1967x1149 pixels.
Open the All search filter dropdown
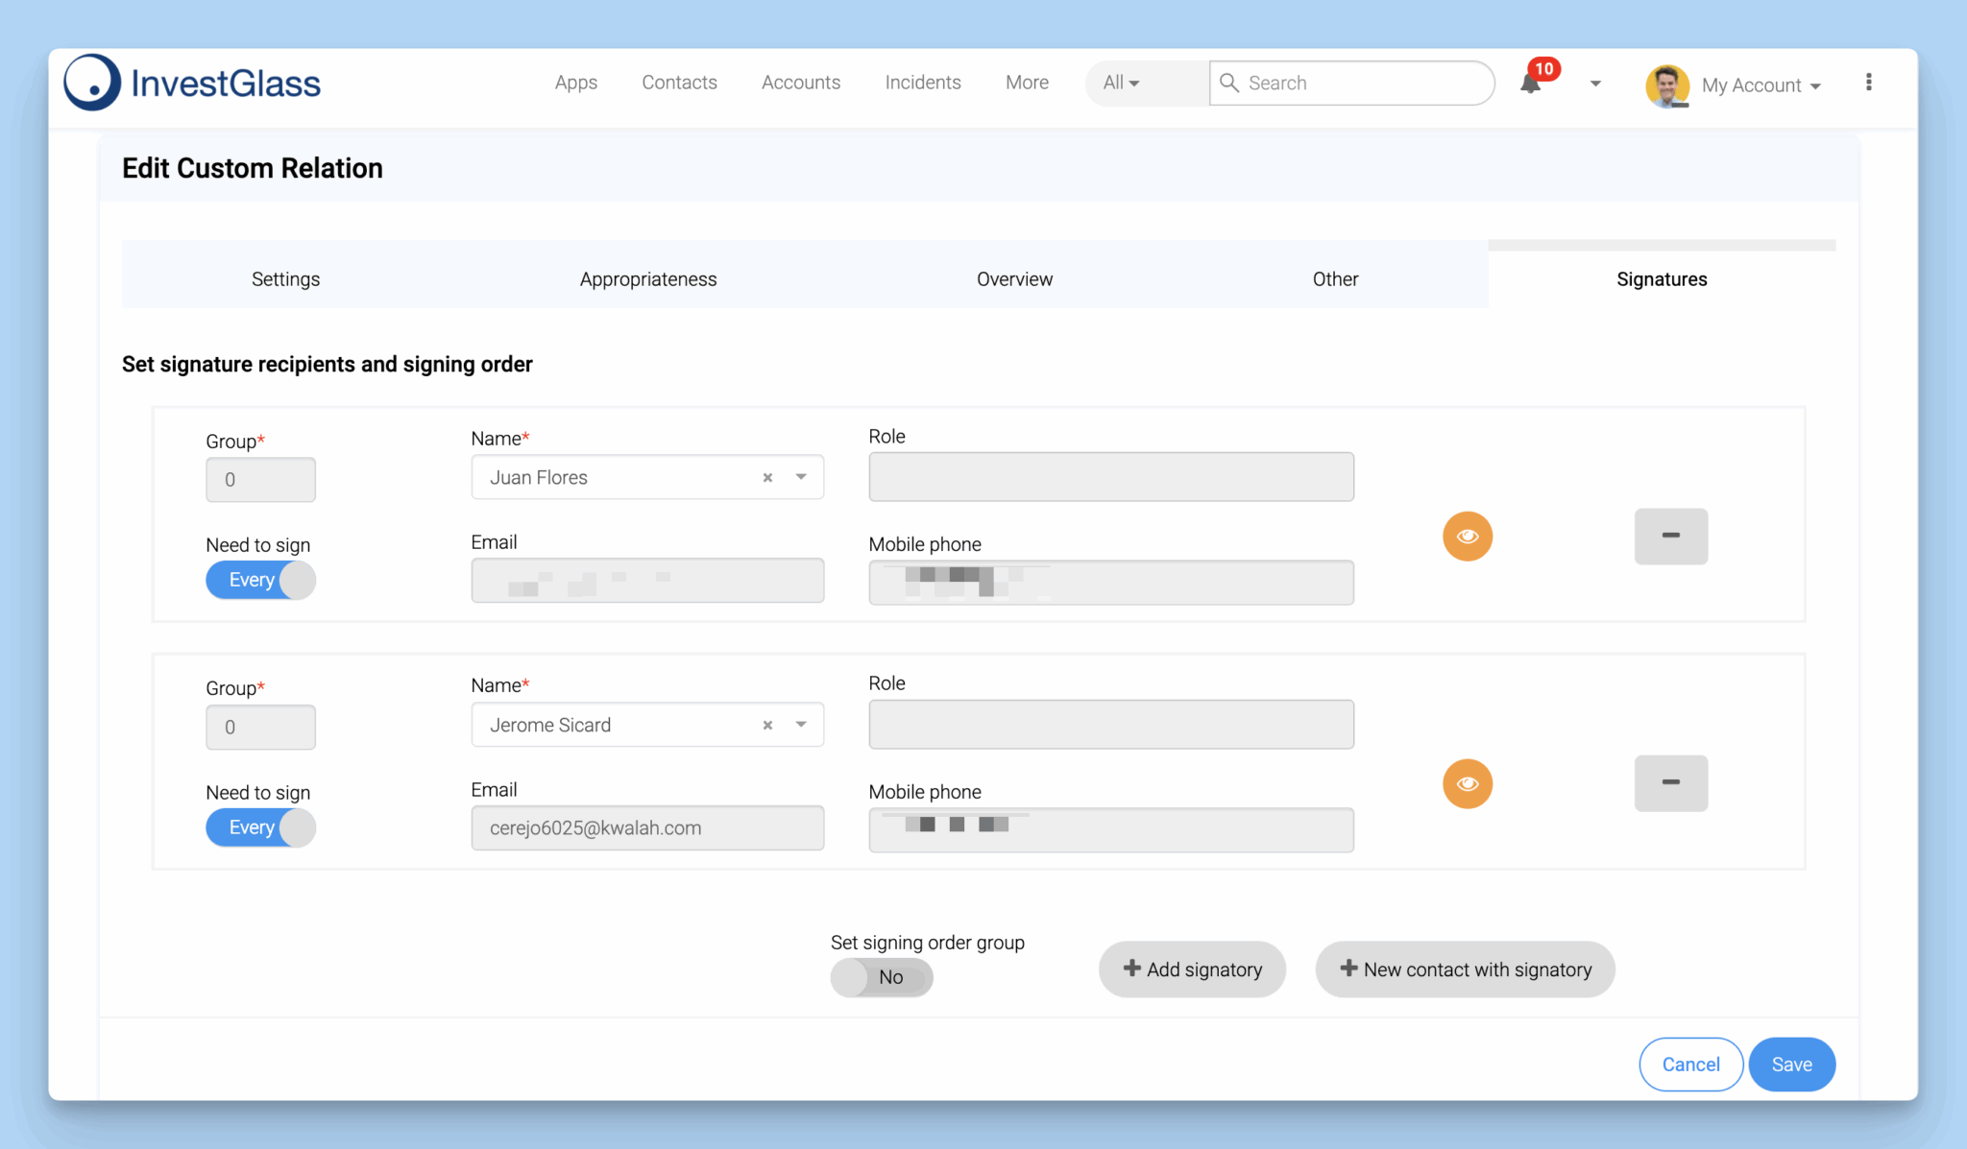pyautogui.click(x=1121, y=83)
